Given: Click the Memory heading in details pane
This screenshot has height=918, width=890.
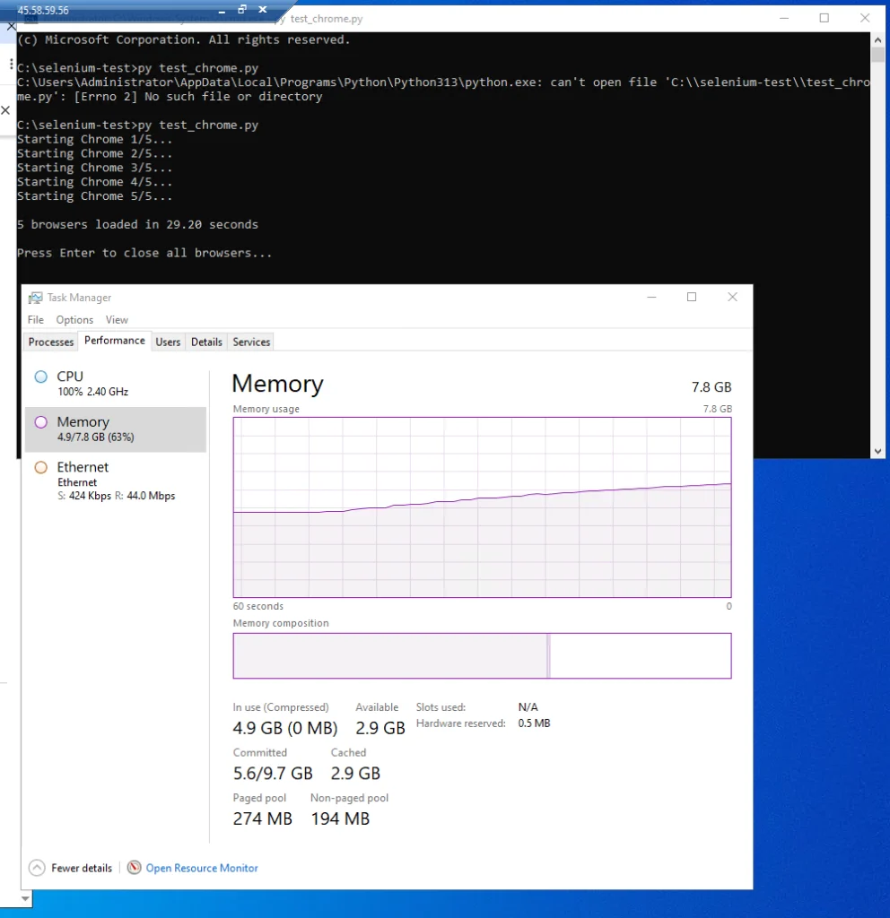Looking at the screenshot, I should pos(278,384).
